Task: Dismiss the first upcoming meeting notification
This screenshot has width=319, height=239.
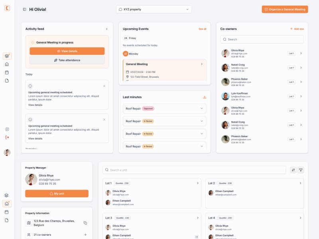Action: (104, 86)
